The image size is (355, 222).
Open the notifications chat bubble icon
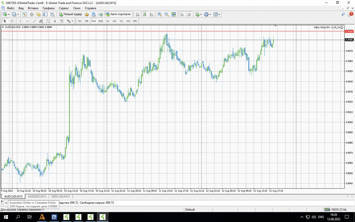click(x=350, y=14)
